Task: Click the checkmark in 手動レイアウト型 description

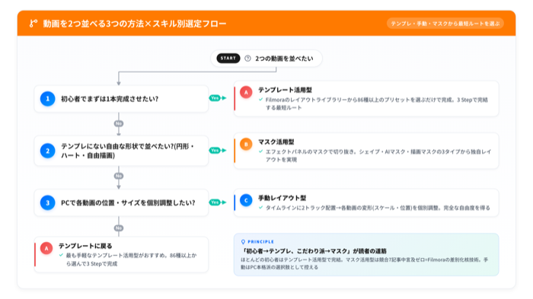Action: click(260, 208)
